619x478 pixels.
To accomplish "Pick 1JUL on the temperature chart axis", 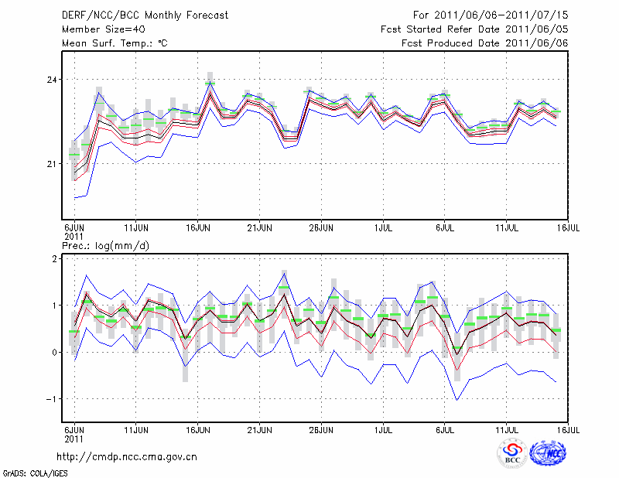I will pos(382,229).
